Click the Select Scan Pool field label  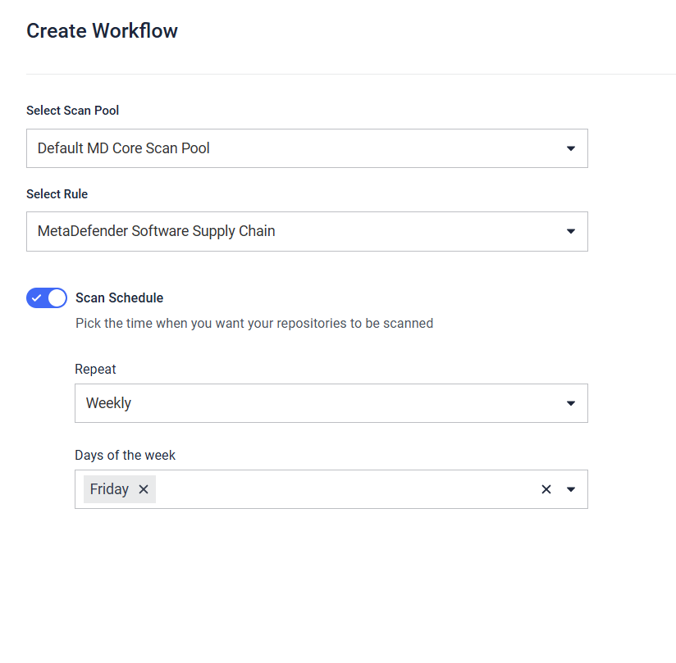click(72, 111)
